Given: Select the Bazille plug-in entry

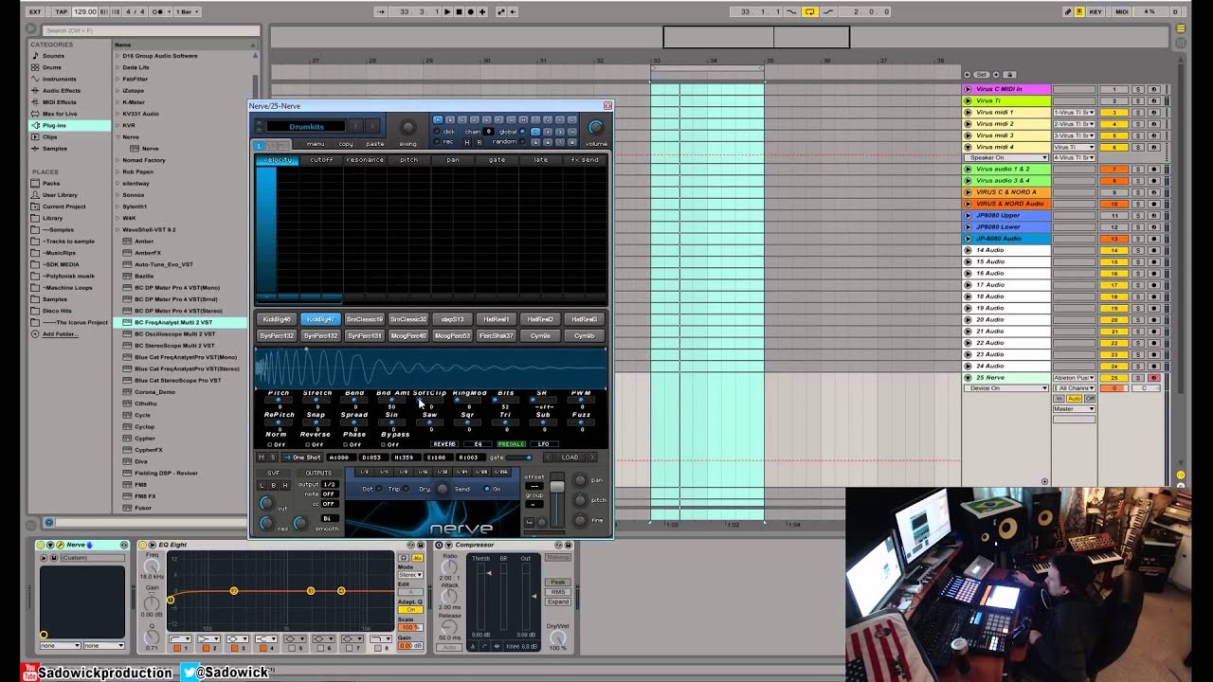Looking at the screenshot, I should (144, 276).
